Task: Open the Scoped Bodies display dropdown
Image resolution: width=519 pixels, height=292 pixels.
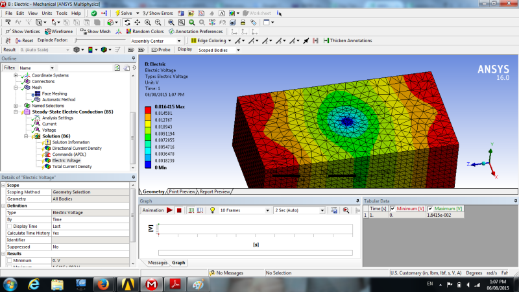Action: click(238, 50)
